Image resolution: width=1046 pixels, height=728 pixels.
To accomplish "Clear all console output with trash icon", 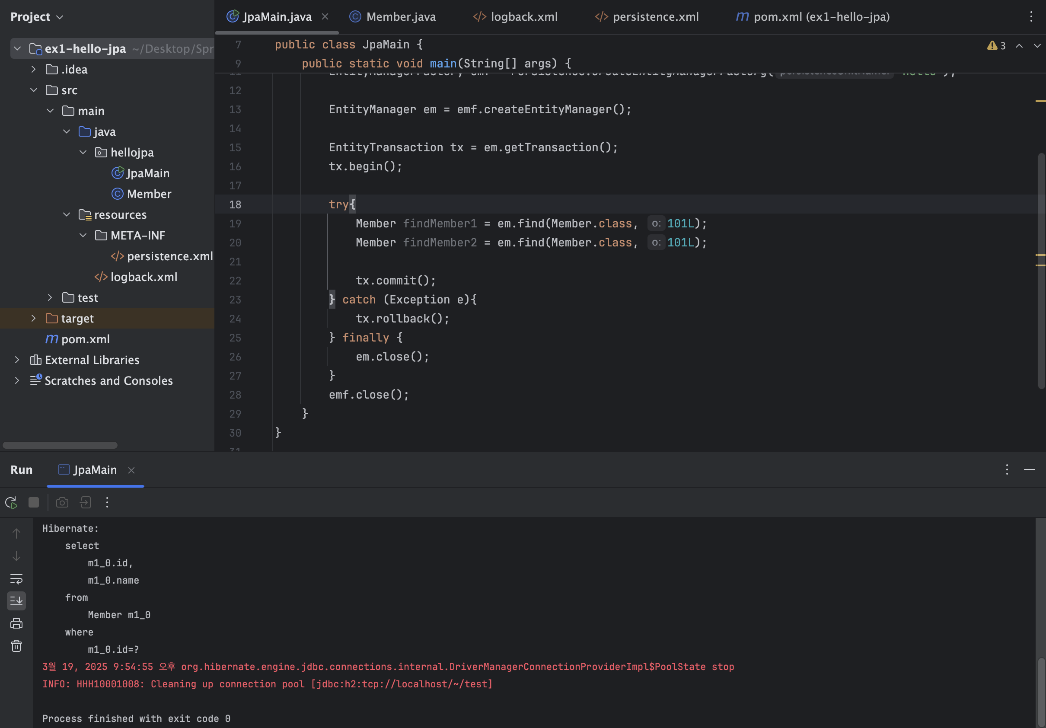I will point(16,646).
